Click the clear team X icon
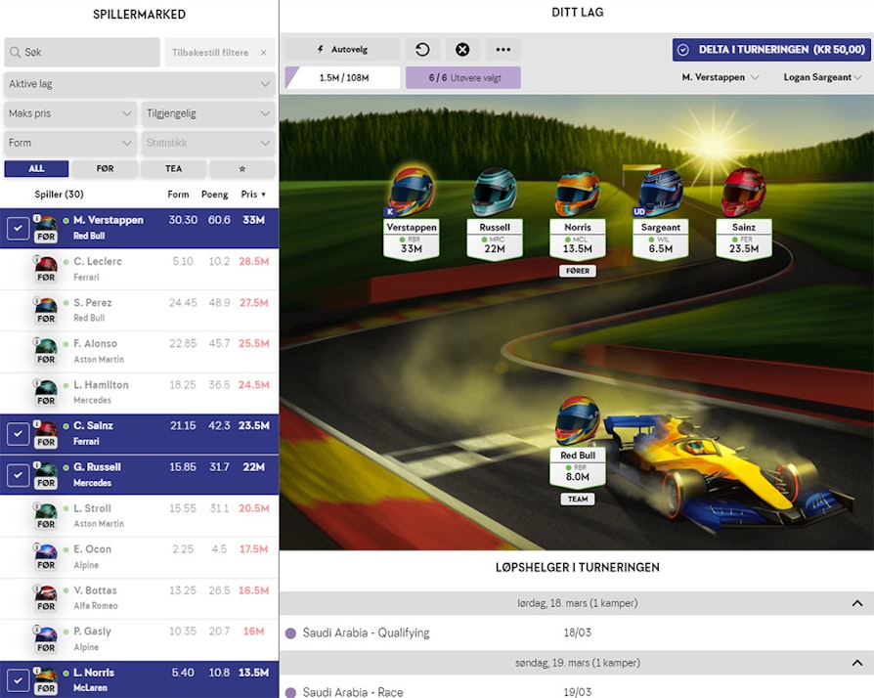The height and width of the screenshot is (698, 874). (x=462, y=50)
